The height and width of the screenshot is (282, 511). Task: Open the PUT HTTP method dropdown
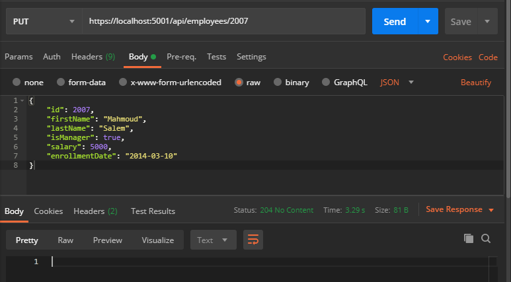44,22
